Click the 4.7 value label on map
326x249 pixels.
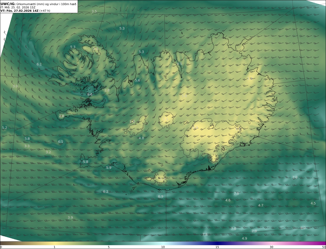[x=261, y=205]
